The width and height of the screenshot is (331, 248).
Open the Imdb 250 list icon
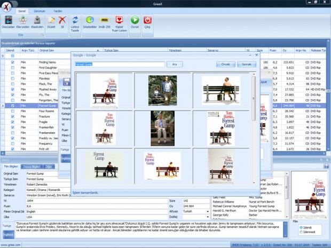(105, 20)
